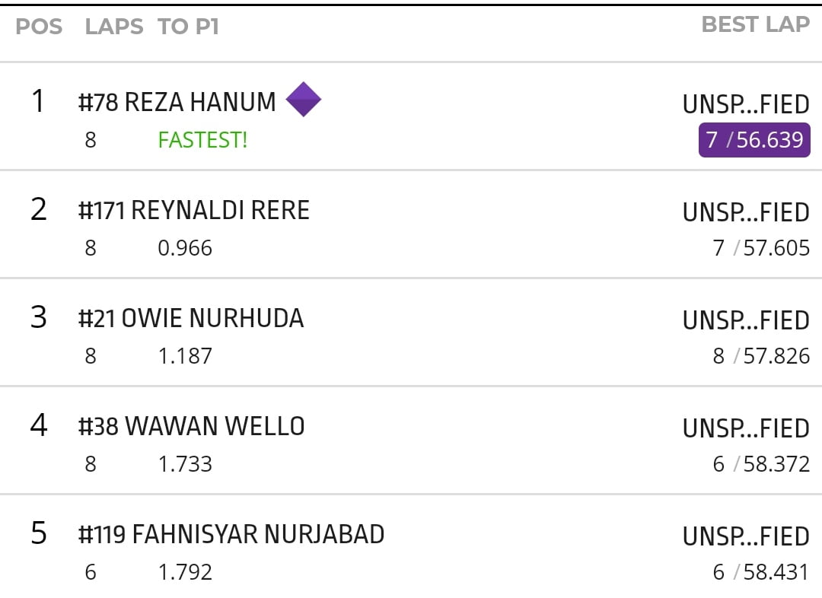Select the POS column header
Screen dimensions: 822x598
(x=39, y=27)
